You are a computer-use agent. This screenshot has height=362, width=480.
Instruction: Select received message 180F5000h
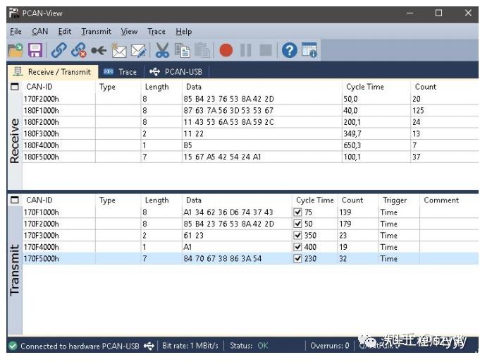250,157
